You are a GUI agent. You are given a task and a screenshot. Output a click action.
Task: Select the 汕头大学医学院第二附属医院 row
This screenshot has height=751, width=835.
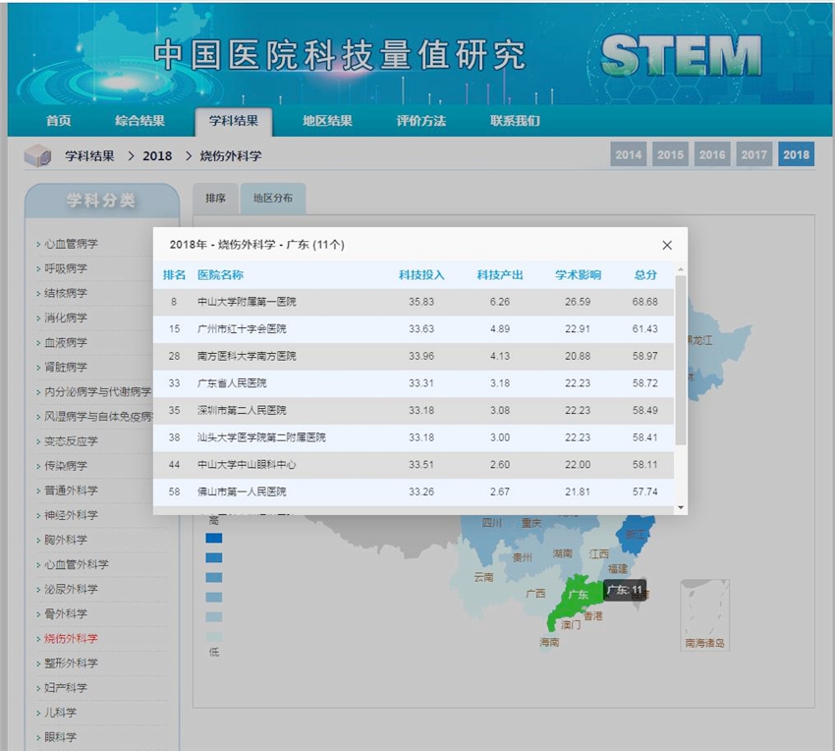point(414,437)
